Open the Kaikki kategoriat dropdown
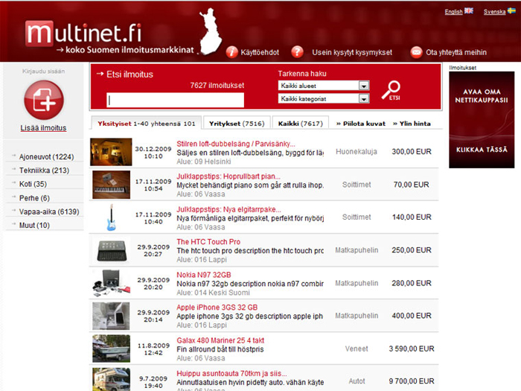521x391 pixels. 324,99
